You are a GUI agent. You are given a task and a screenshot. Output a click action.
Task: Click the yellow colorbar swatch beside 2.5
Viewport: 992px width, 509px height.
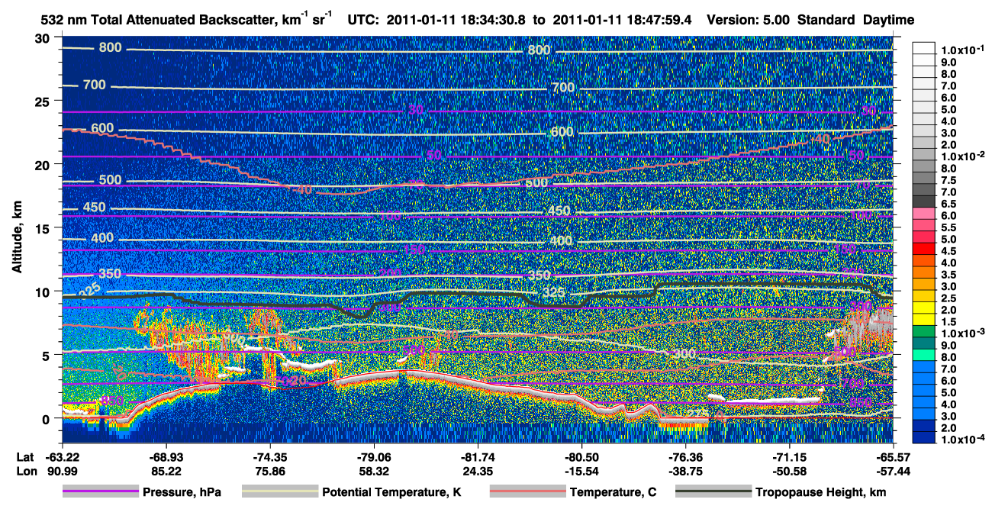tap(924, 298)
